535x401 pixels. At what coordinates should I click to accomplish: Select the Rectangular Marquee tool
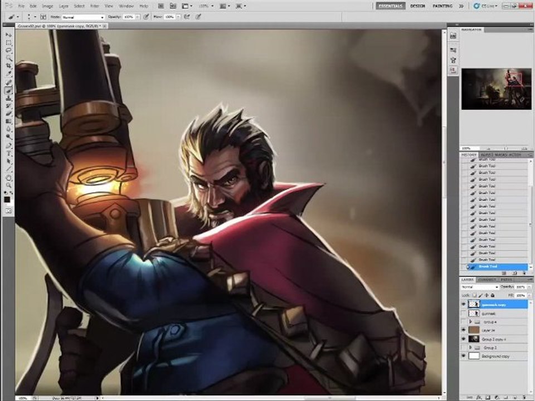pyautogui.click(x=8, y=43)
